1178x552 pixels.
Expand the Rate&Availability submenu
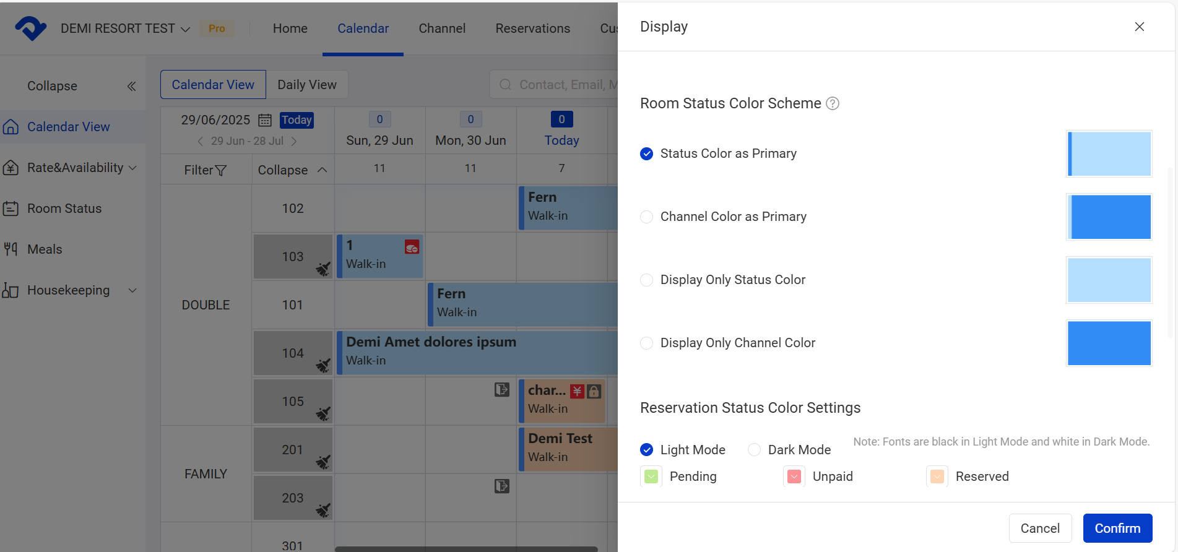132,168
